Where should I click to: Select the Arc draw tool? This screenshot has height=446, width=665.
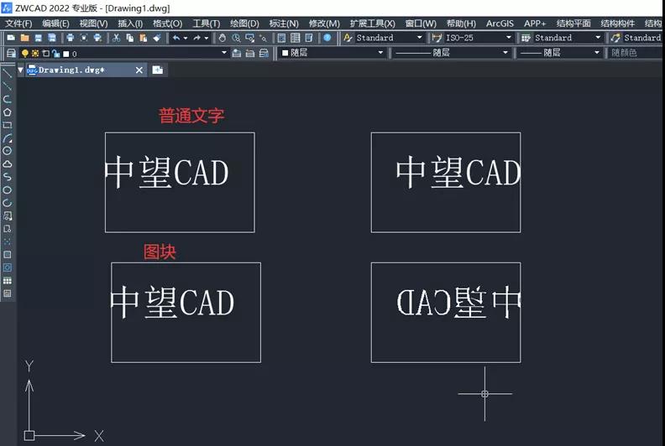coord(8,138)
